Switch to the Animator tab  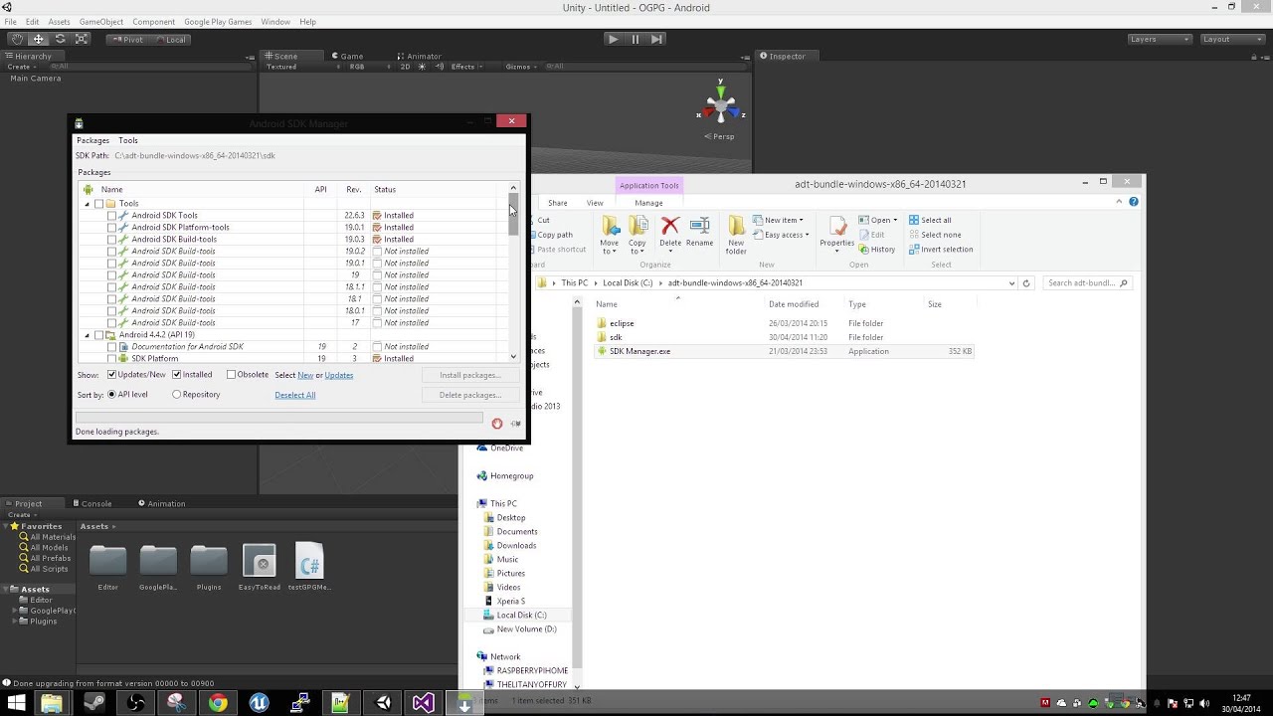[x=419, y=57]
